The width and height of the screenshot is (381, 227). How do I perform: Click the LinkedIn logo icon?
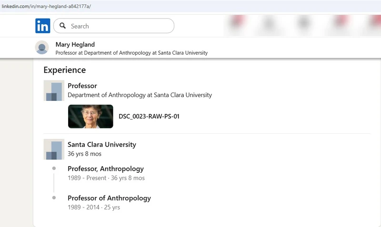(x=43, y=26)
